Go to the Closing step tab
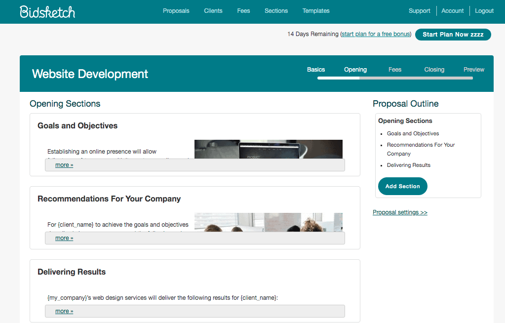This screenshot has width=505, height=323. coord(434,70)
